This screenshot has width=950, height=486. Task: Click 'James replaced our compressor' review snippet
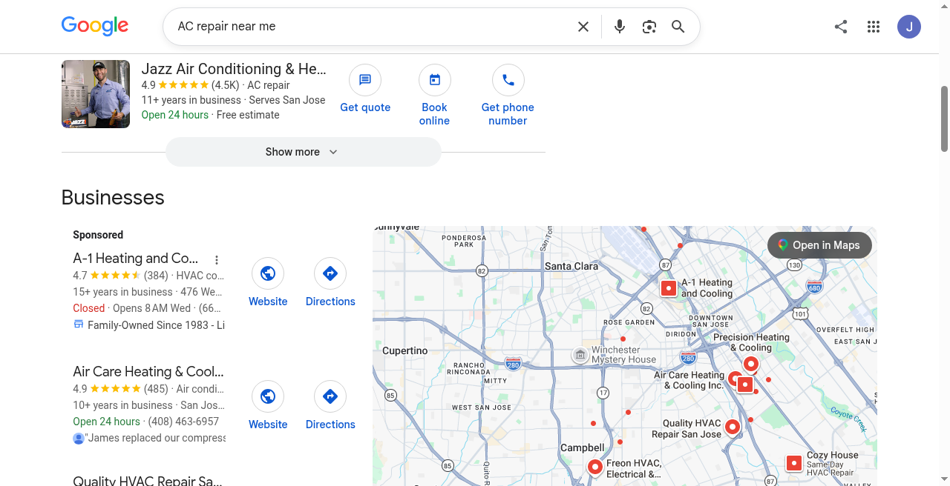click(x=155, y=438)
